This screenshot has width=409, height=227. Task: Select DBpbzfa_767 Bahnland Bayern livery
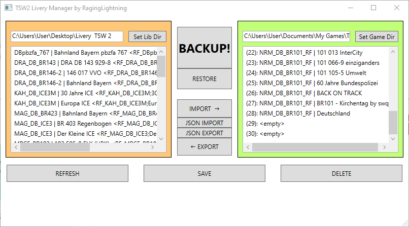[x=85, y=52]
